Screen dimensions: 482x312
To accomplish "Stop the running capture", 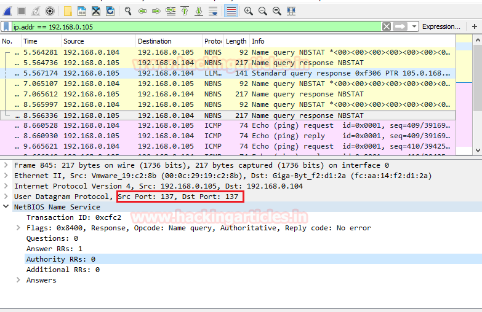I will pyautogui.click(x=22, y=11).
